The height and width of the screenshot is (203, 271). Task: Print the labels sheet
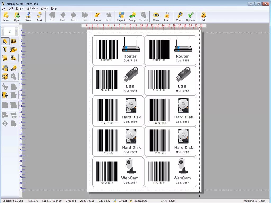[x=39, y=17]
